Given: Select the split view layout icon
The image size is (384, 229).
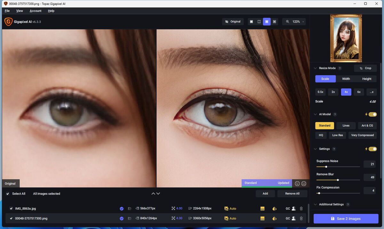Looking at the screenshot, I should [259, 22].
